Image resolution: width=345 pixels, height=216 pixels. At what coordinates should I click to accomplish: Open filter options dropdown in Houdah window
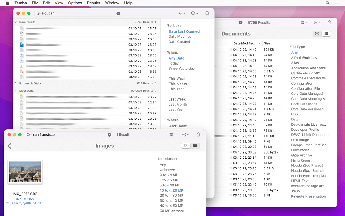(x=182, y=13)
